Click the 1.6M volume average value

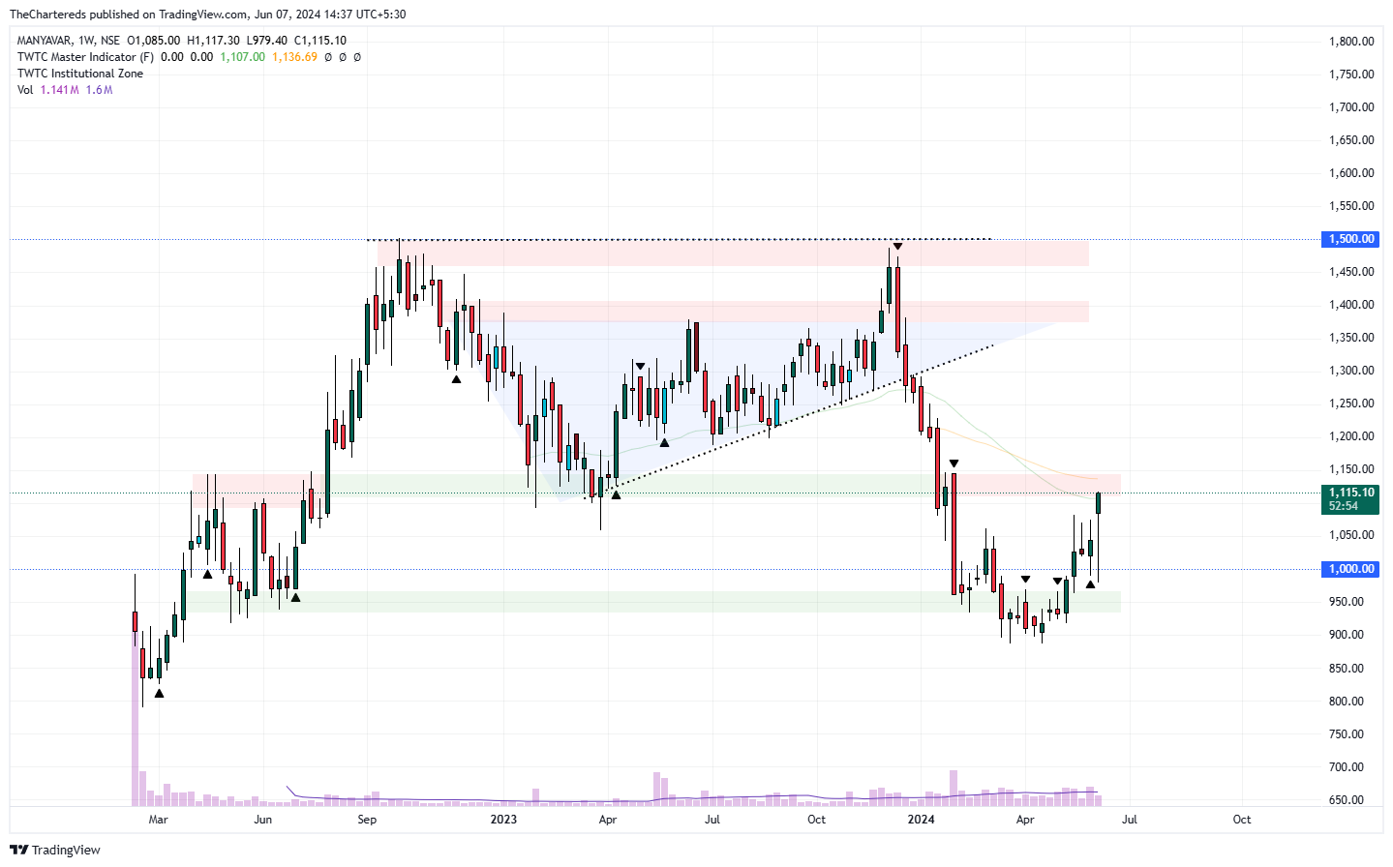(99, 90)
